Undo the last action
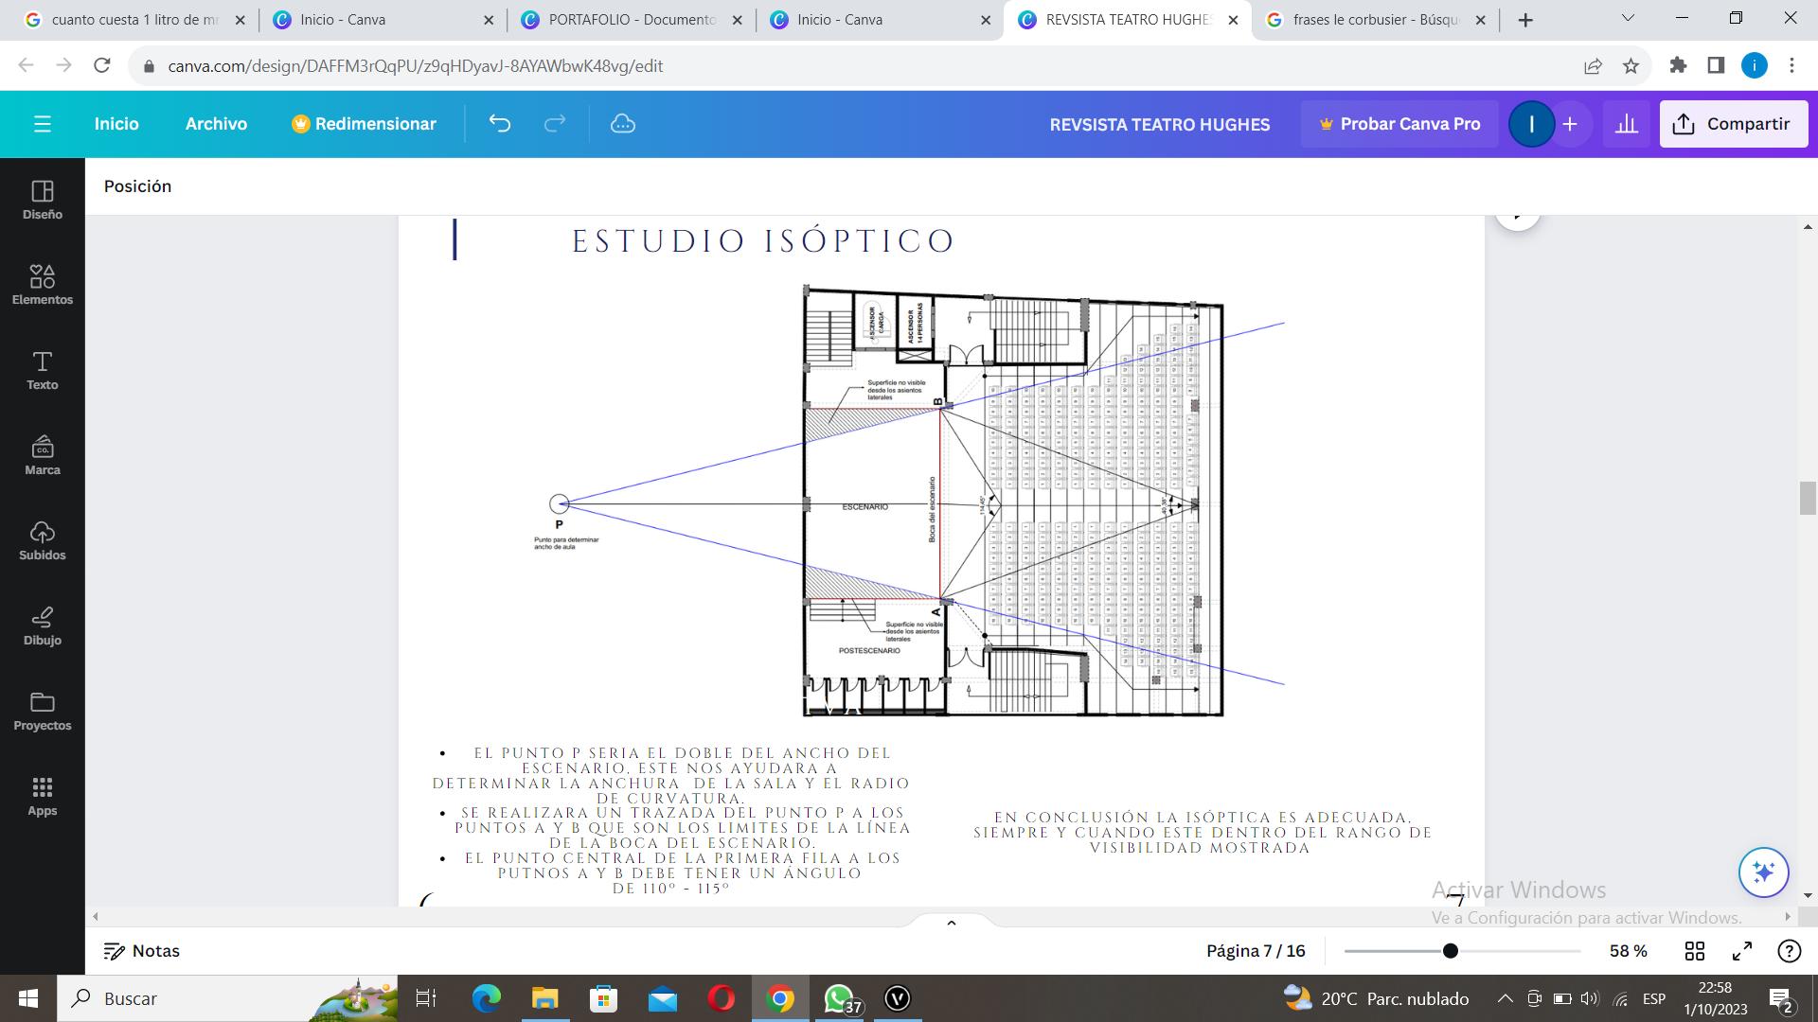 pos(500,124)
